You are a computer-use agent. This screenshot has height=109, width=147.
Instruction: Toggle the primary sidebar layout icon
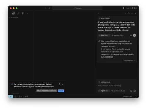[124, 8]
